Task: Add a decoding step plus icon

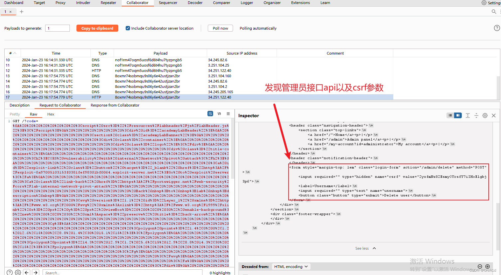Action: point(487,267)
